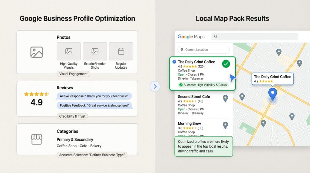The image size is (310, 173).
Task: Click the 4.9 star rating stars in Reviews
Action: pyautogui.click(x=36, y=94)
